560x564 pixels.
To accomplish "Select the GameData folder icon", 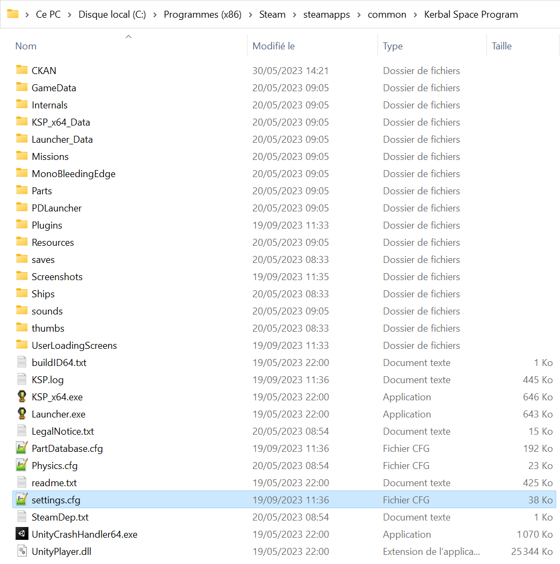I will 21,87.
